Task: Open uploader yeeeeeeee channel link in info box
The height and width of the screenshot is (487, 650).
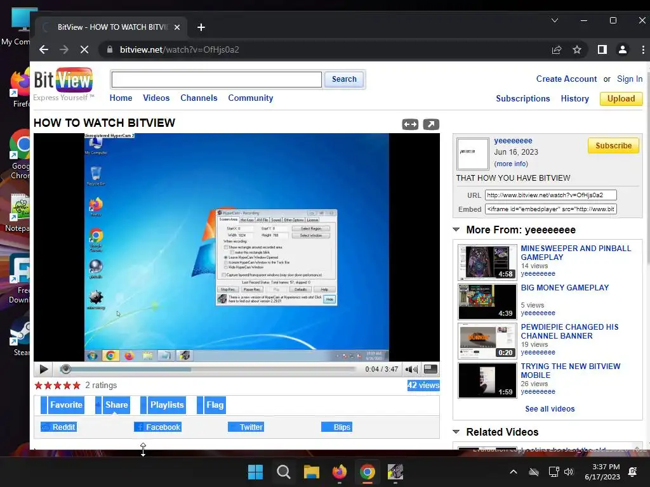Action: [513, 141]
